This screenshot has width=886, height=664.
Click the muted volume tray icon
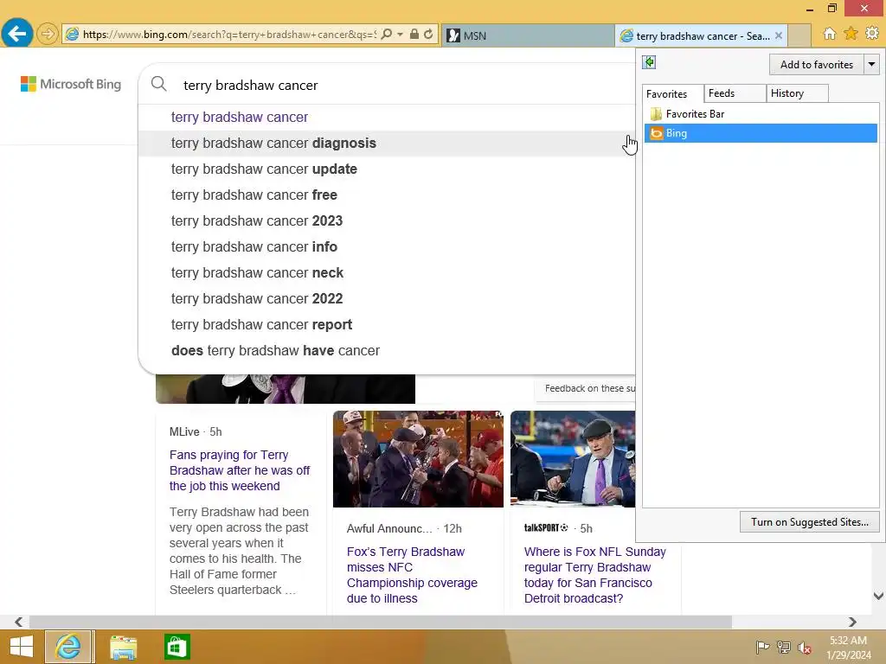pyautogui.click(x=805, y=648)
